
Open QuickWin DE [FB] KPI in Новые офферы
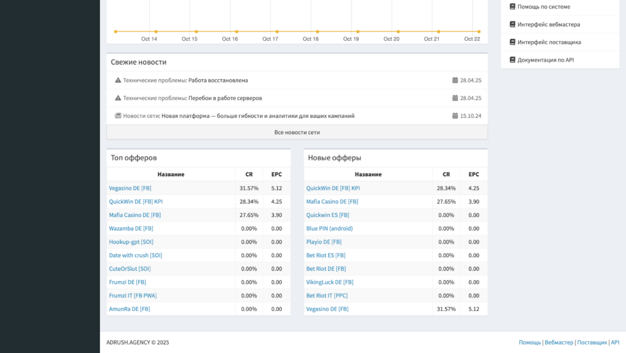333,188
